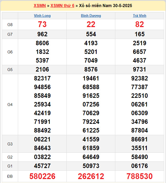The width and height of the screenshot is (166, 183).
Task: Open the XSMN thứ 6 link
Action: pyautogui.click(x=62, y=6)
